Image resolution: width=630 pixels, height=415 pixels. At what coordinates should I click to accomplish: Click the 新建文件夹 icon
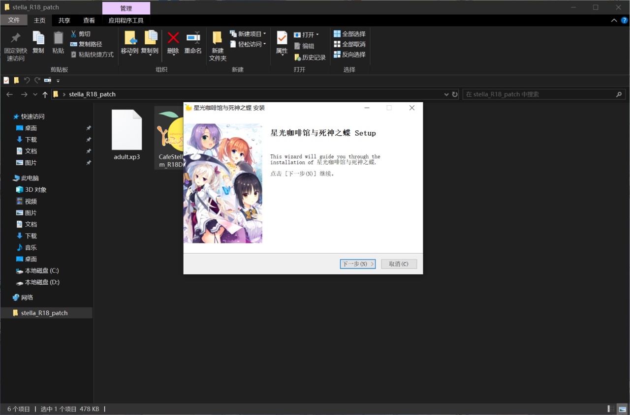click(x=218, y=38)
